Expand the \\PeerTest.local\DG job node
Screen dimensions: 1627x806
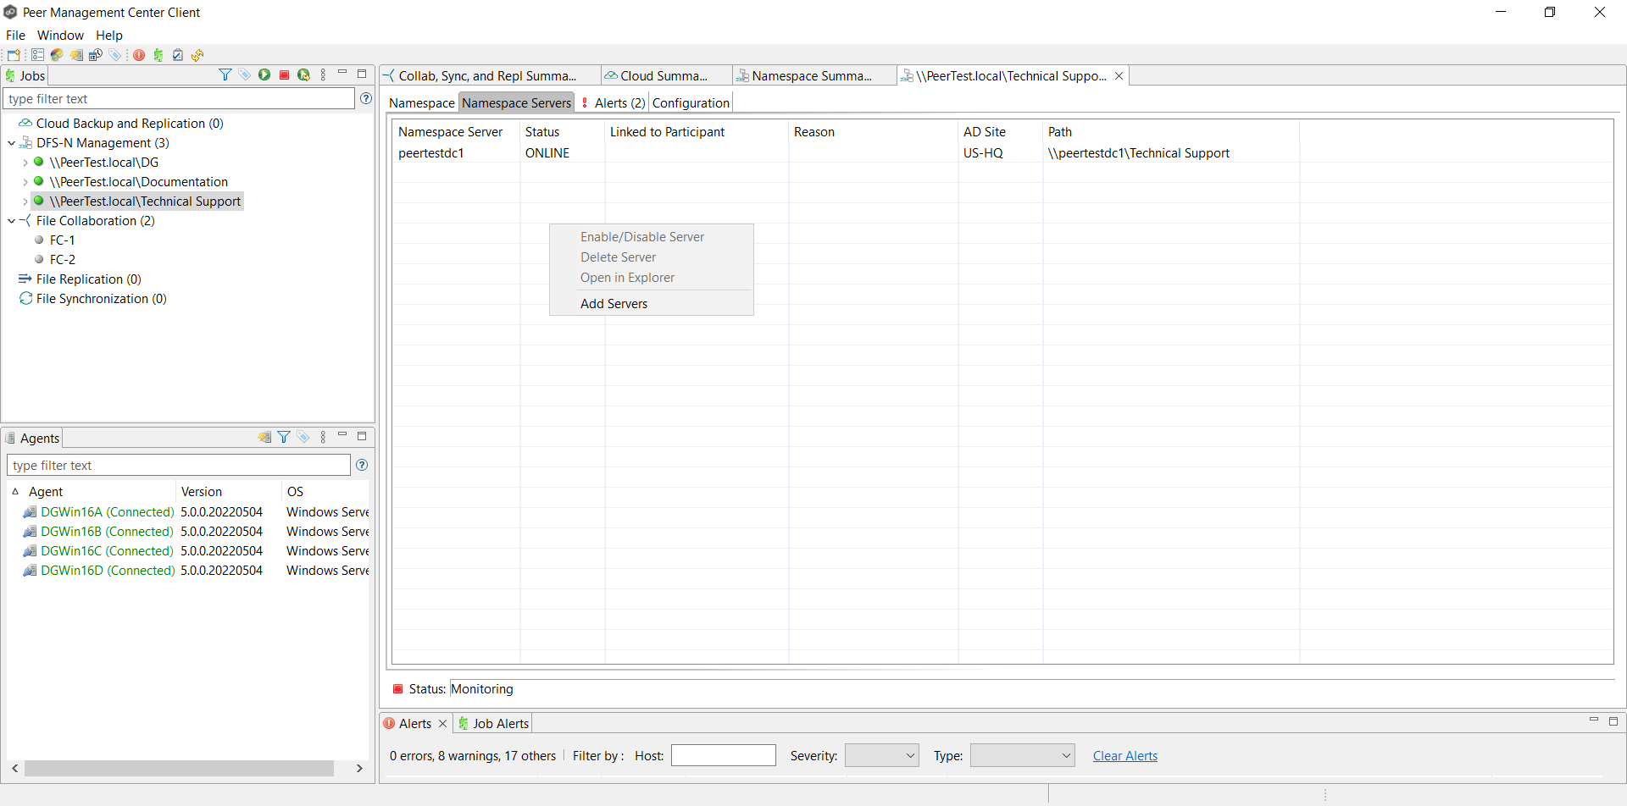pyautogui.click(x=25, y=163)
